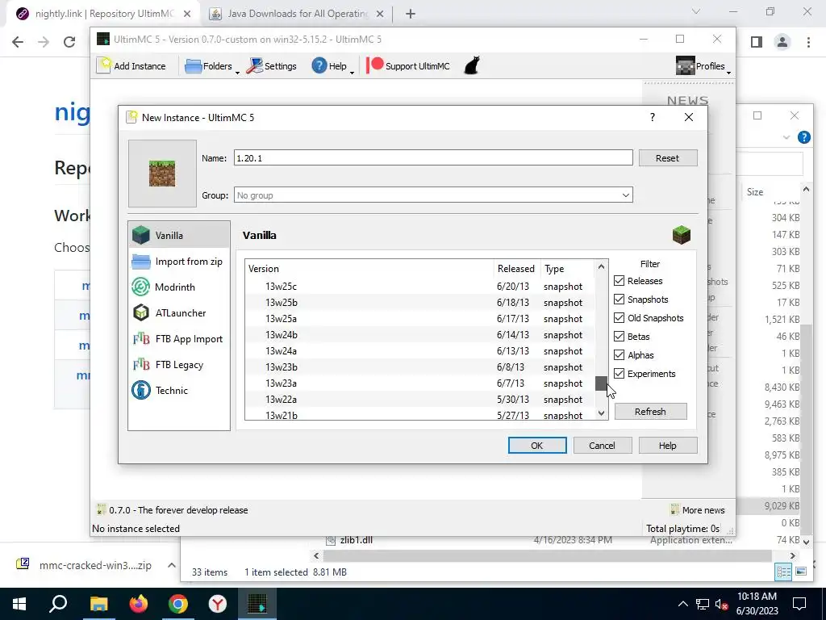Click version list scrollbar thumb
Image resolution: width=826 pixels, height=620 pixels.
pos(601,383)
